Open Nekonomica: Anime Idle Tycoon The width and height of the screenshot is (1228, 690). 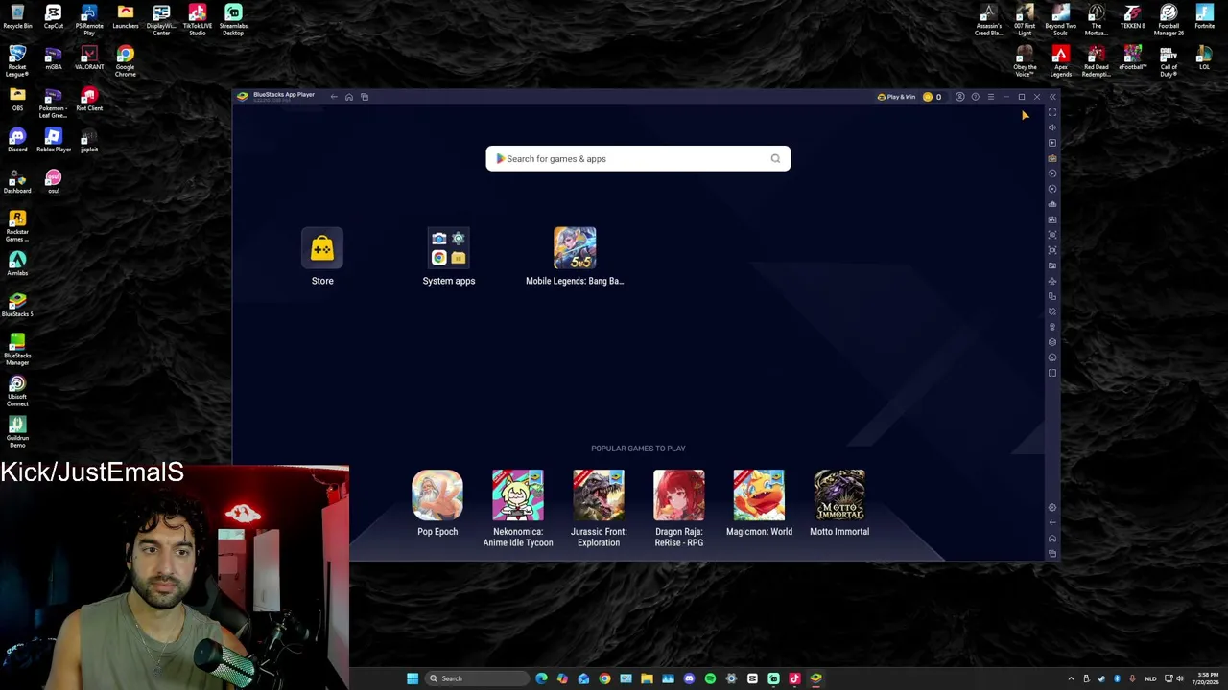click(518, 494)
